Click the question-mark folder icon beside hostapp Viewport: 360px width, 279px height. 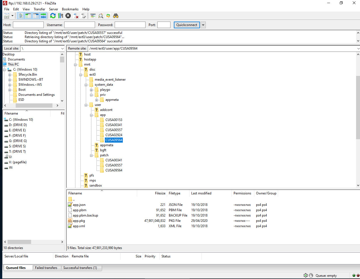point(81,59)
